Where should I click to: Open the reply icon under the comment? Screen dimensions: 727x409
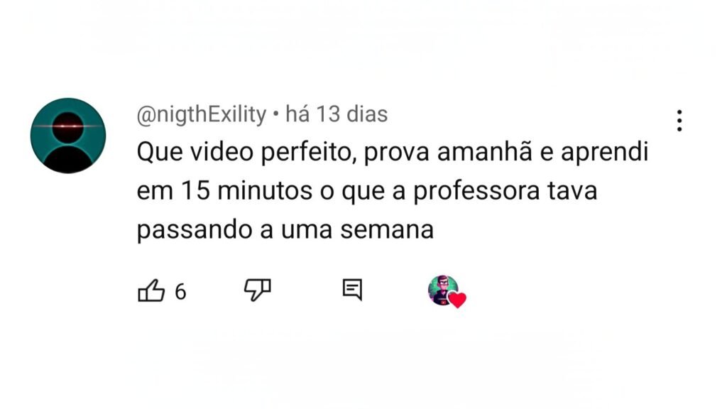pos(352,290)
